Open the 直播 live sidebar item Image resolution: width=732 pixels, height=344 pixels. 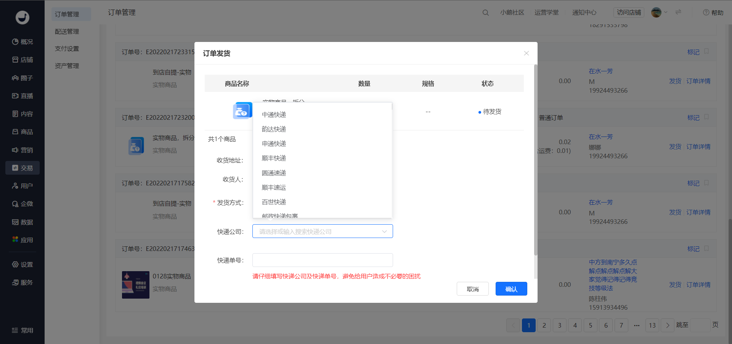(x=22, y=96)
